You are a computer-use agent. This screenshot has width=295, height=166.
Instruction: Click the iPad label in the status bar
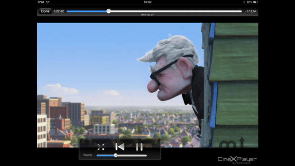pos(41,2)
